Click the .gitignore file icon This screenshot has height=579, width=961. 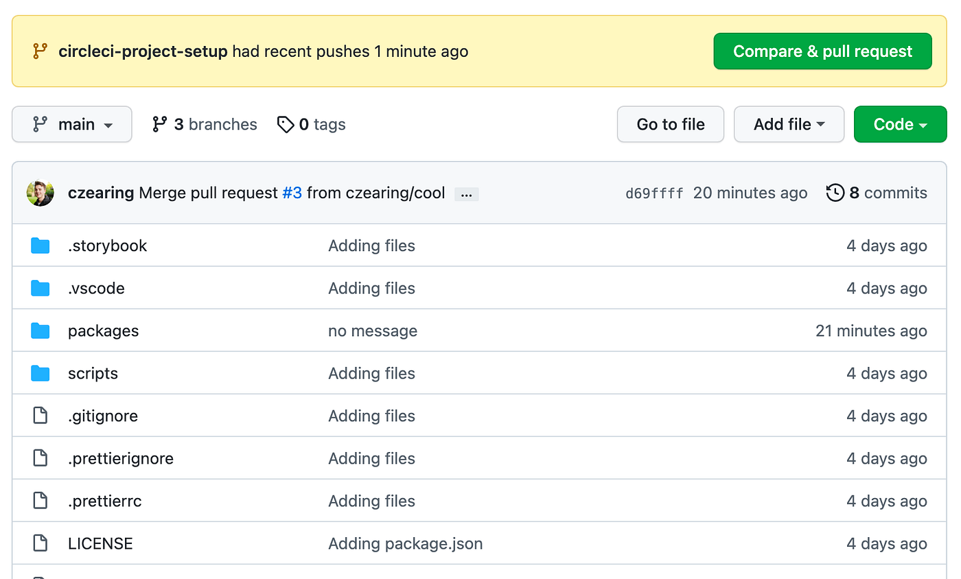point(40,416)
